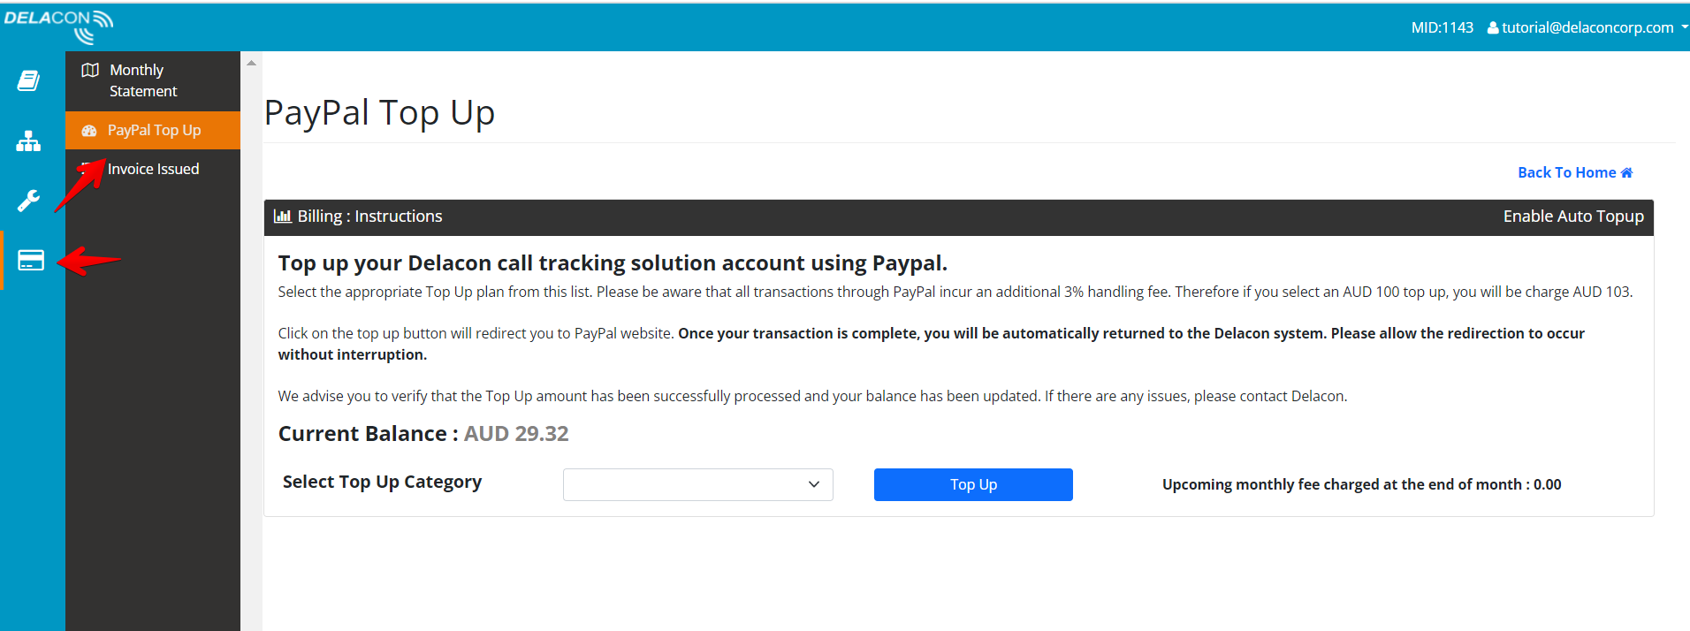Viewport: 1690px width, 631px height.
Task: Click the blue Top Up button
Action: 973,484
